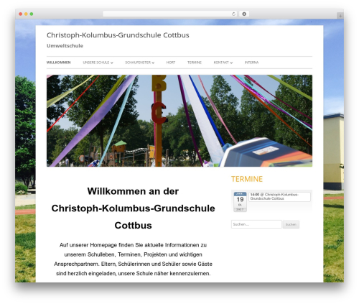Click the browser reload icon
Viewport: 359px width, 304px height.
point(233,14)
